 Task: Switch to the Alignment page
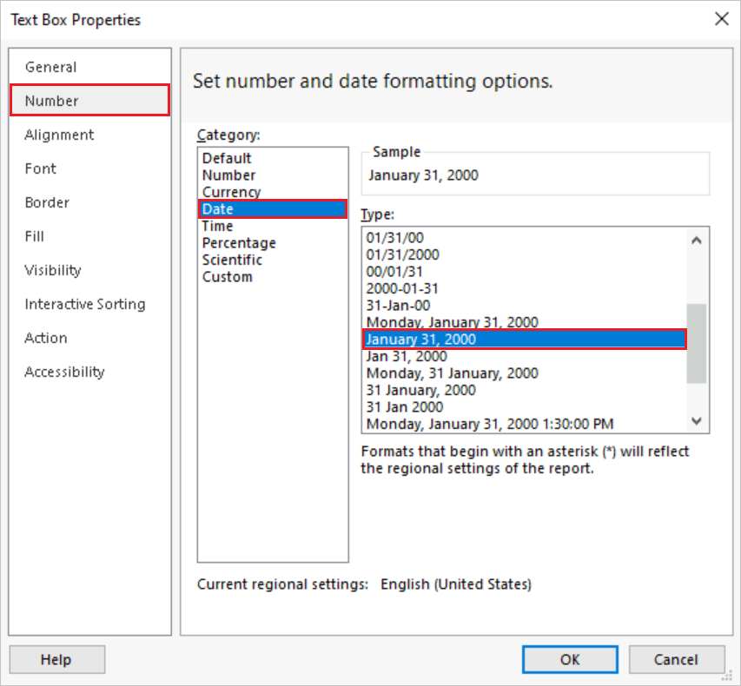59,135
